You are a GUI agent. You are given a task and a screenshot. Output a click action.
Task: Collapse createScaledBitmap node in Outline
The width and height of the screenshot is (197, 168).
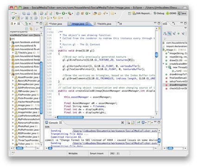(164, 64)
